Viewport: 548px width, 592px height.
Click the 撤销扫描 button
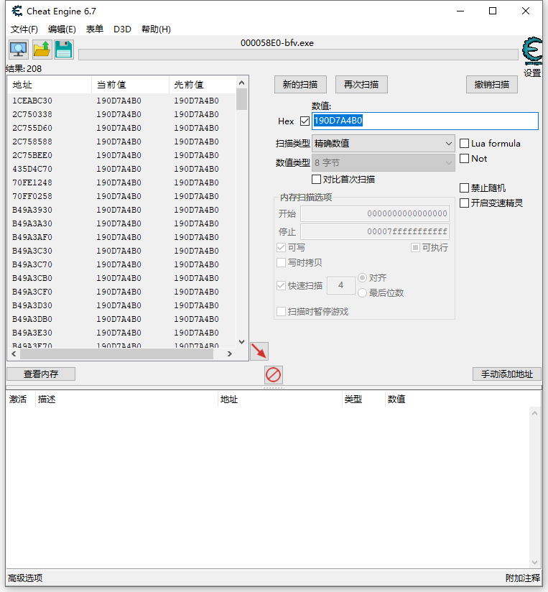(x=492, y=85)
